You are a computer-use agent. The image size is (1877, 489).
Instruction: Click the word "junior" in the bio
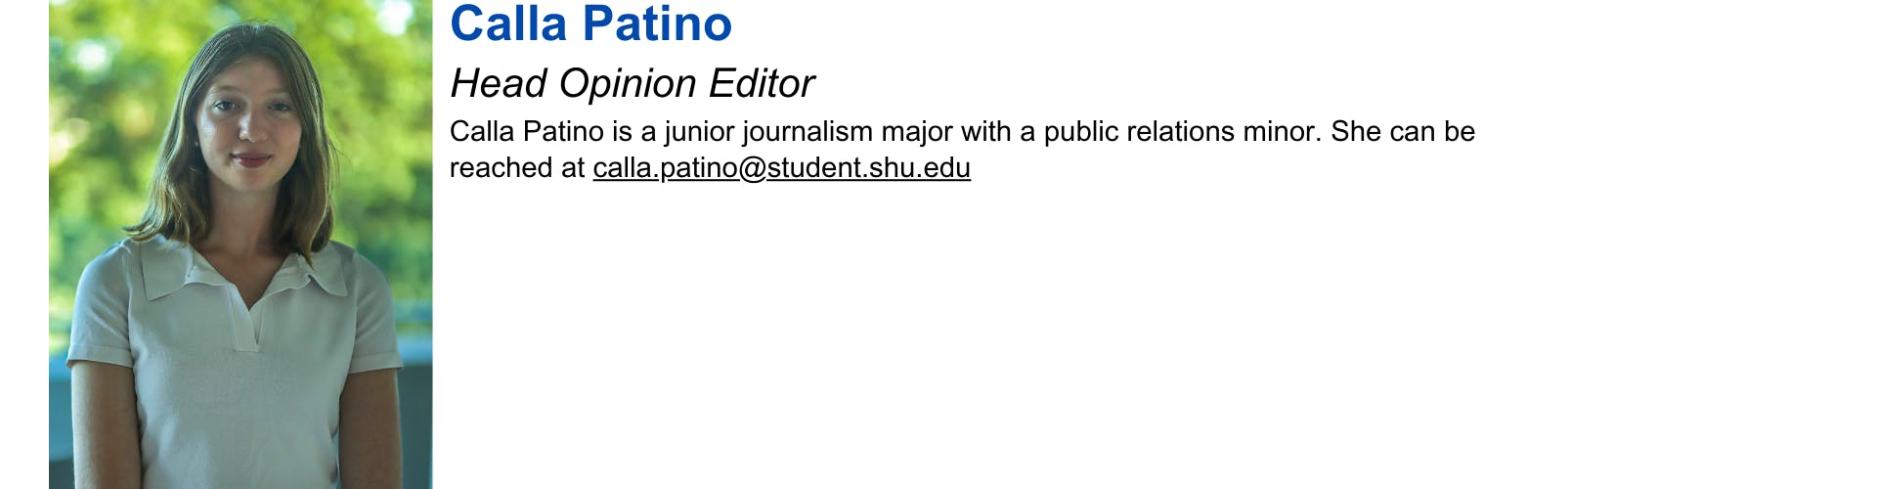coord(698,132)
